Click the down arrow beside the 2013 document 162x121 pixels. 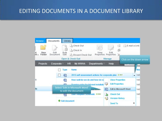(134, 75)
